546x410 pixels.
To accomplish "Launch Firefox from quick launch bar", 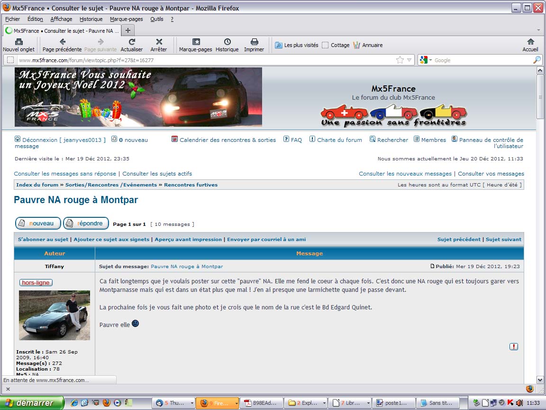I will click(107, 403).
